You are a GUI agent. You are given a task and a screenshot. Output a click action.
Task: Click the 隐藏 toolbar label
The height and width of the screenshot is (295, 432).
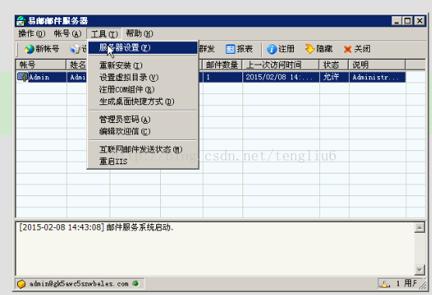tap(324, 49)
